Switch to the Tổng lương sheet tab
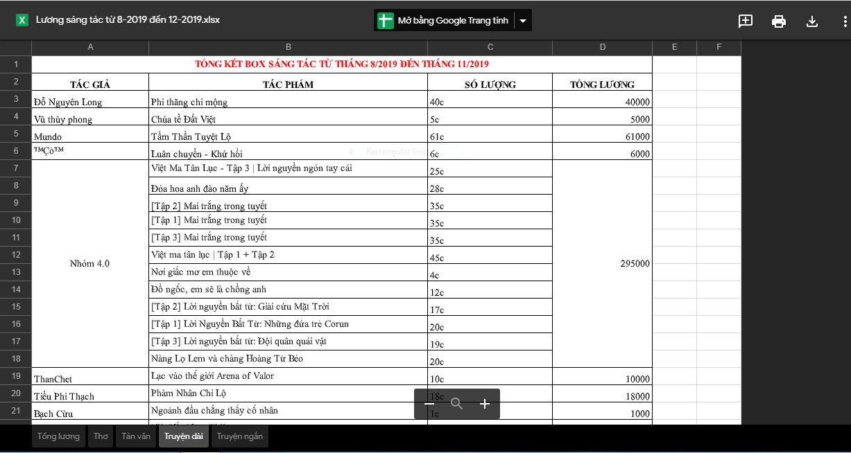 [58, 436]
